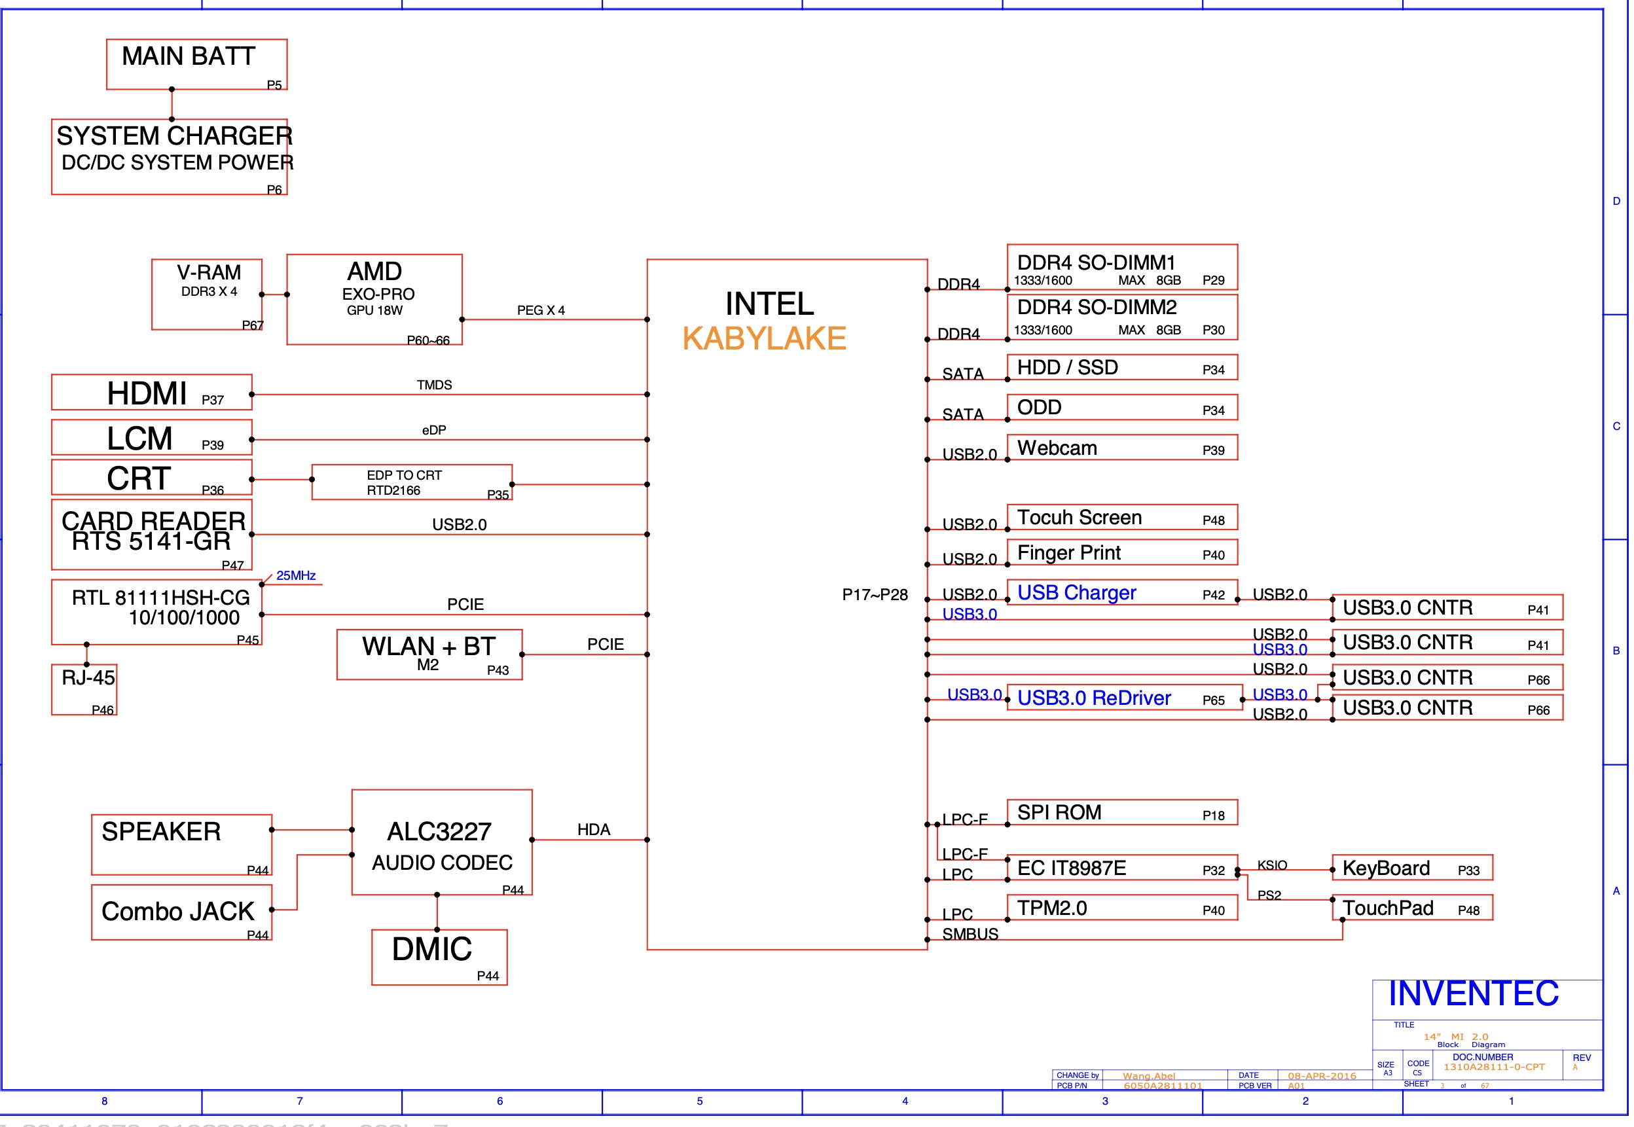Click the RTL 8111HSH-CG block
Screen dimensions: 1634x1127
point(156,612)
